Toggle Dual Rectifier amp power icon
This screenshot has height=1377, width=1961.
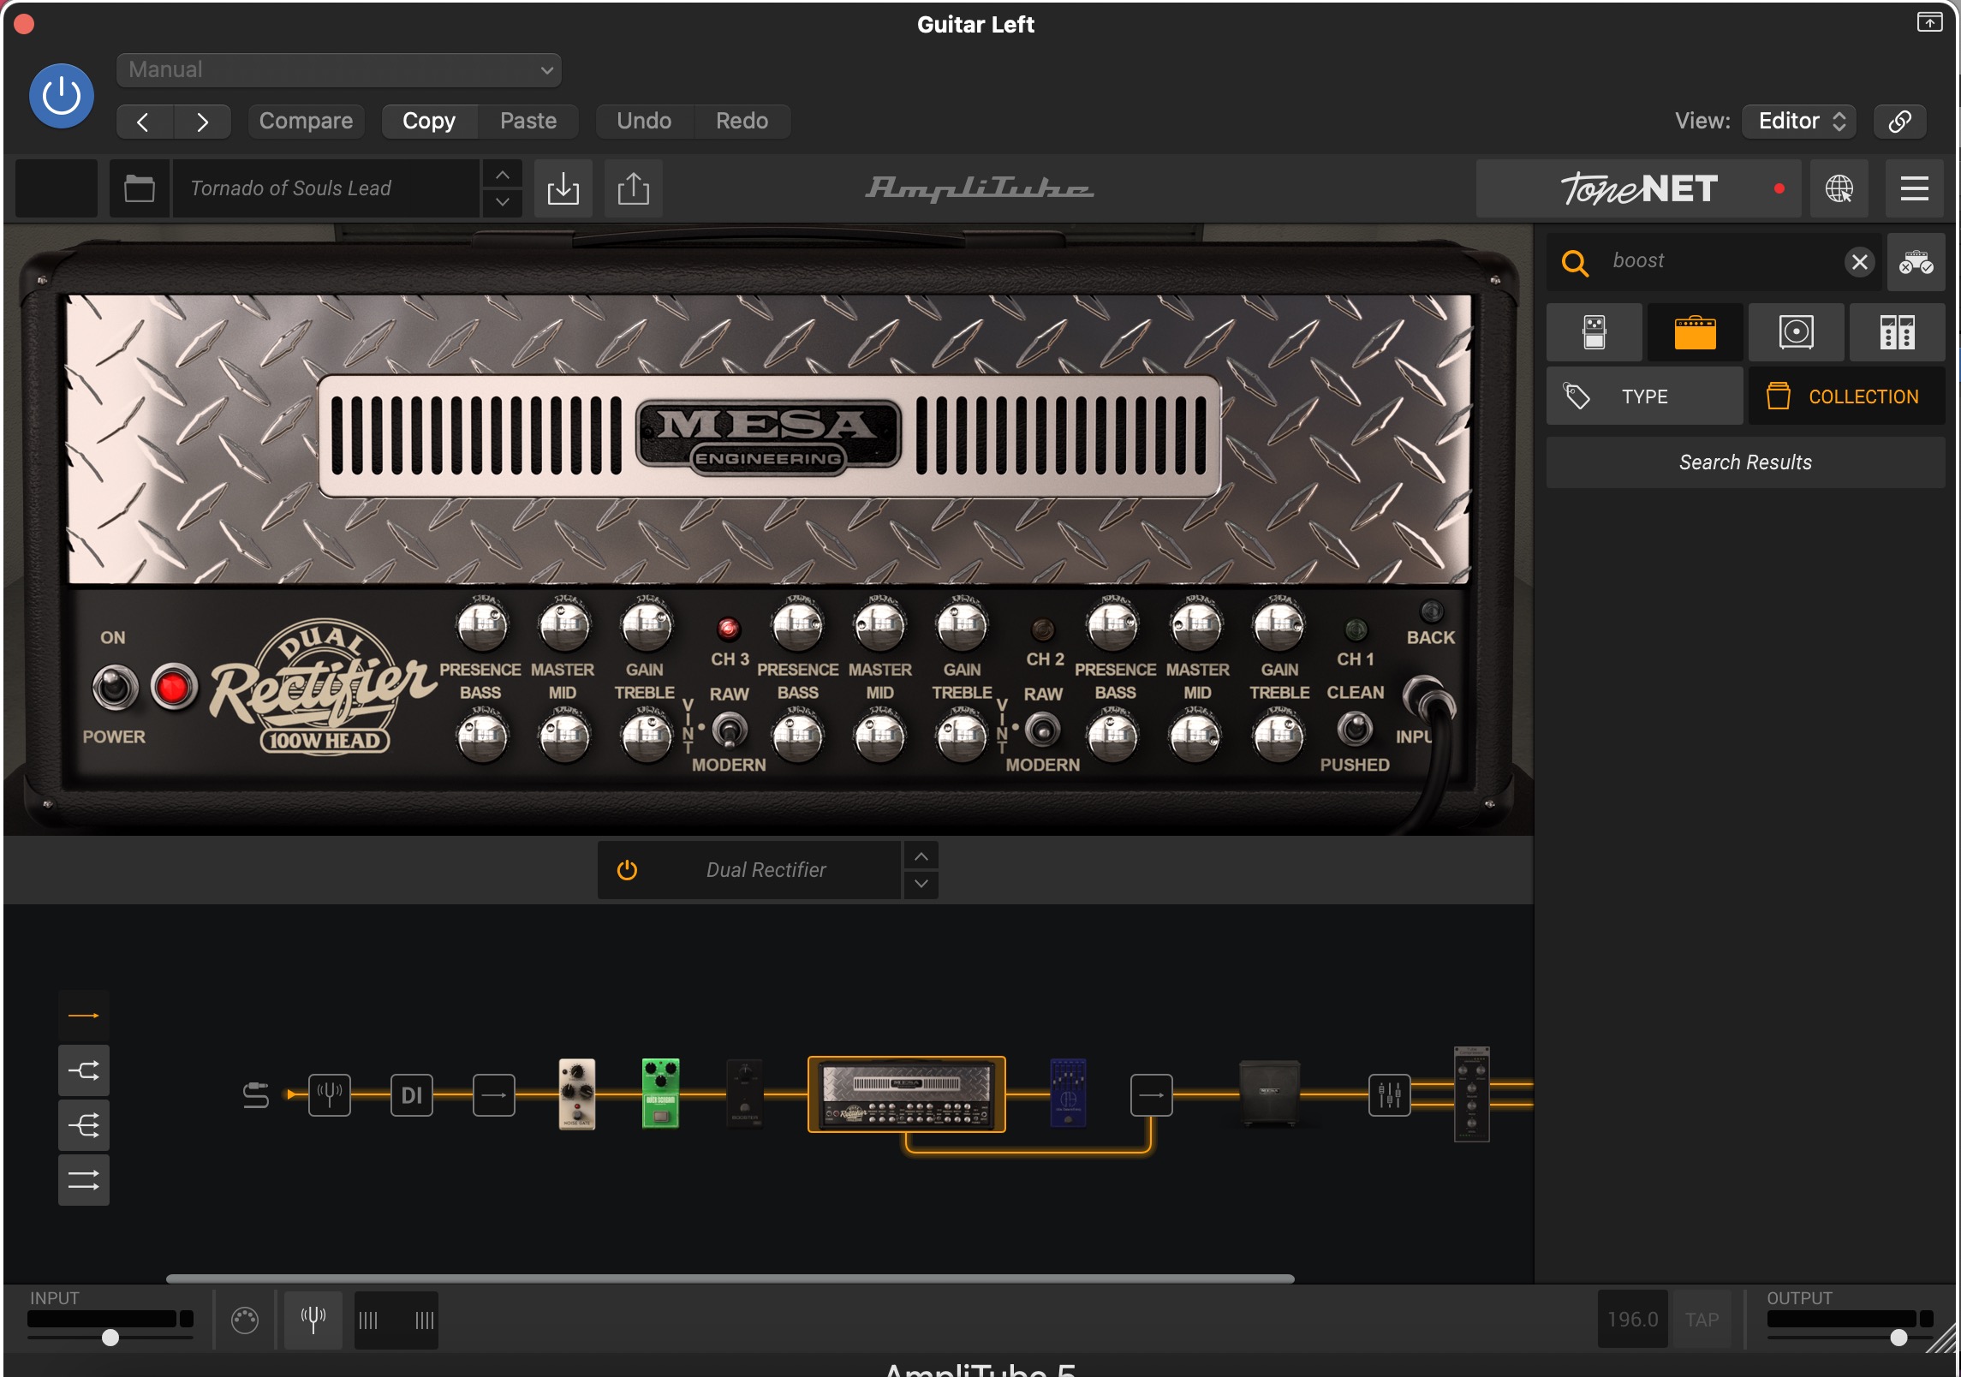coord(628,870)
